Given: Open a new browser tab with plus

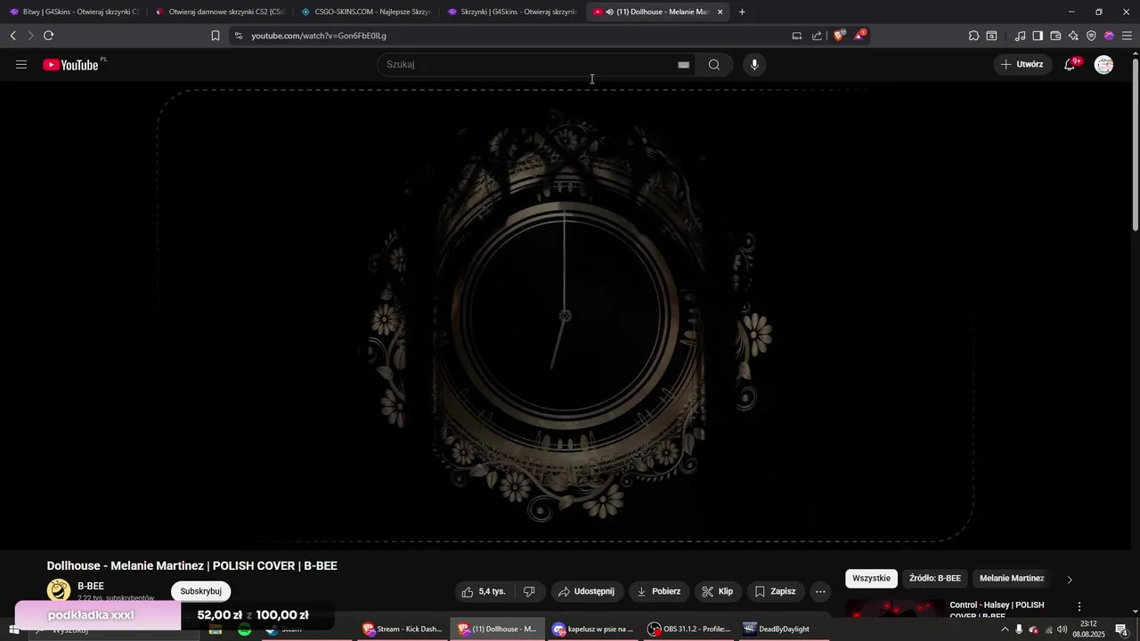Looking at the screenshot, I should click(742, 12).
